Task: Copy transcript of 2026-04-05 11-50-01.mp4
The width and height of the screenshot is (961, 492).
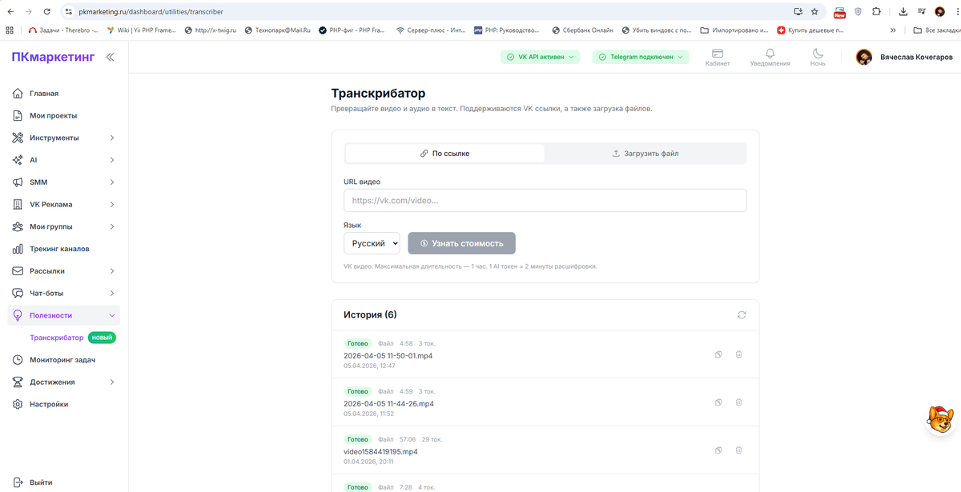Action: [718, 354]
